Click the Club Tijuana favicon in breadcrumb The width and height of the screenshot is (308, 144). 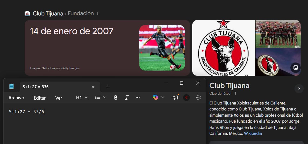[27, 14]
